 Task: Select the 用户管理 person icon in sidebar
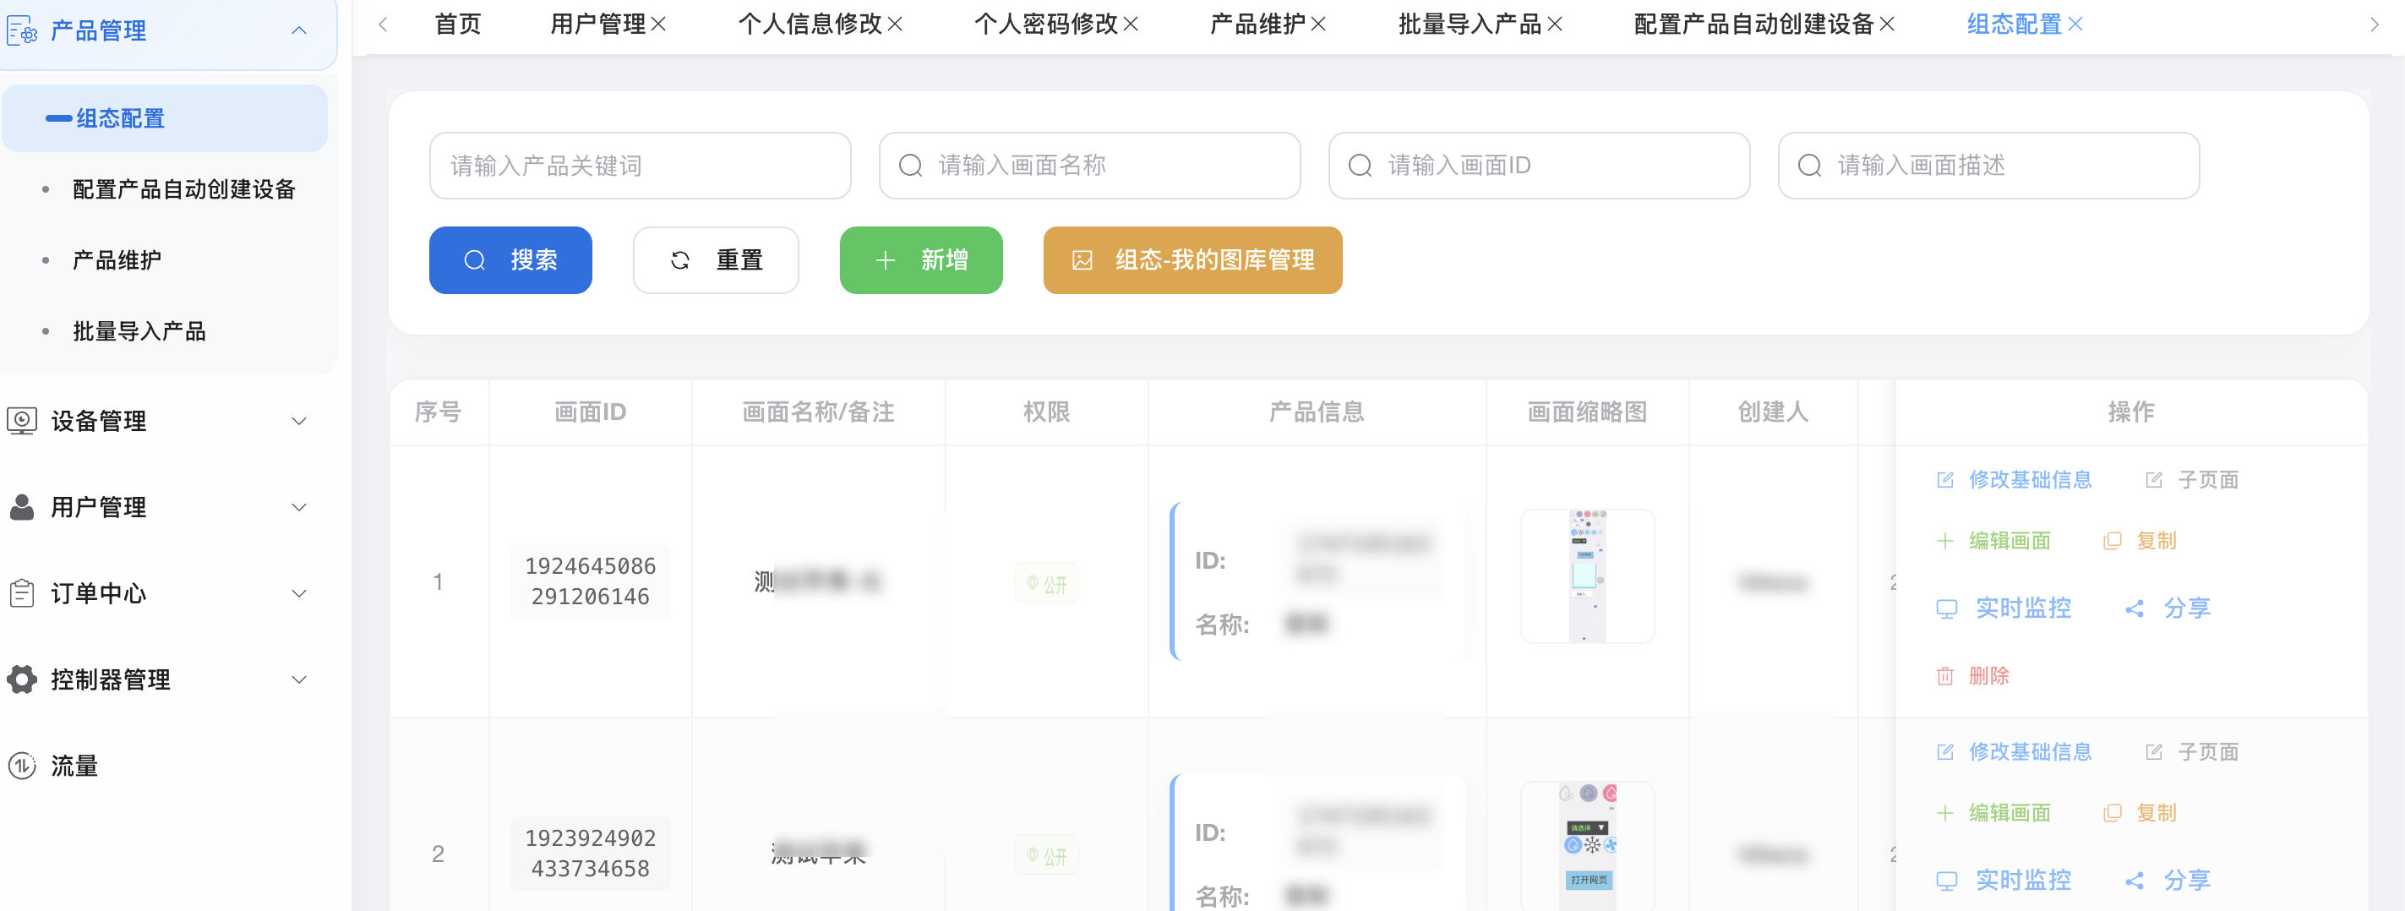(x=23, y=507)
